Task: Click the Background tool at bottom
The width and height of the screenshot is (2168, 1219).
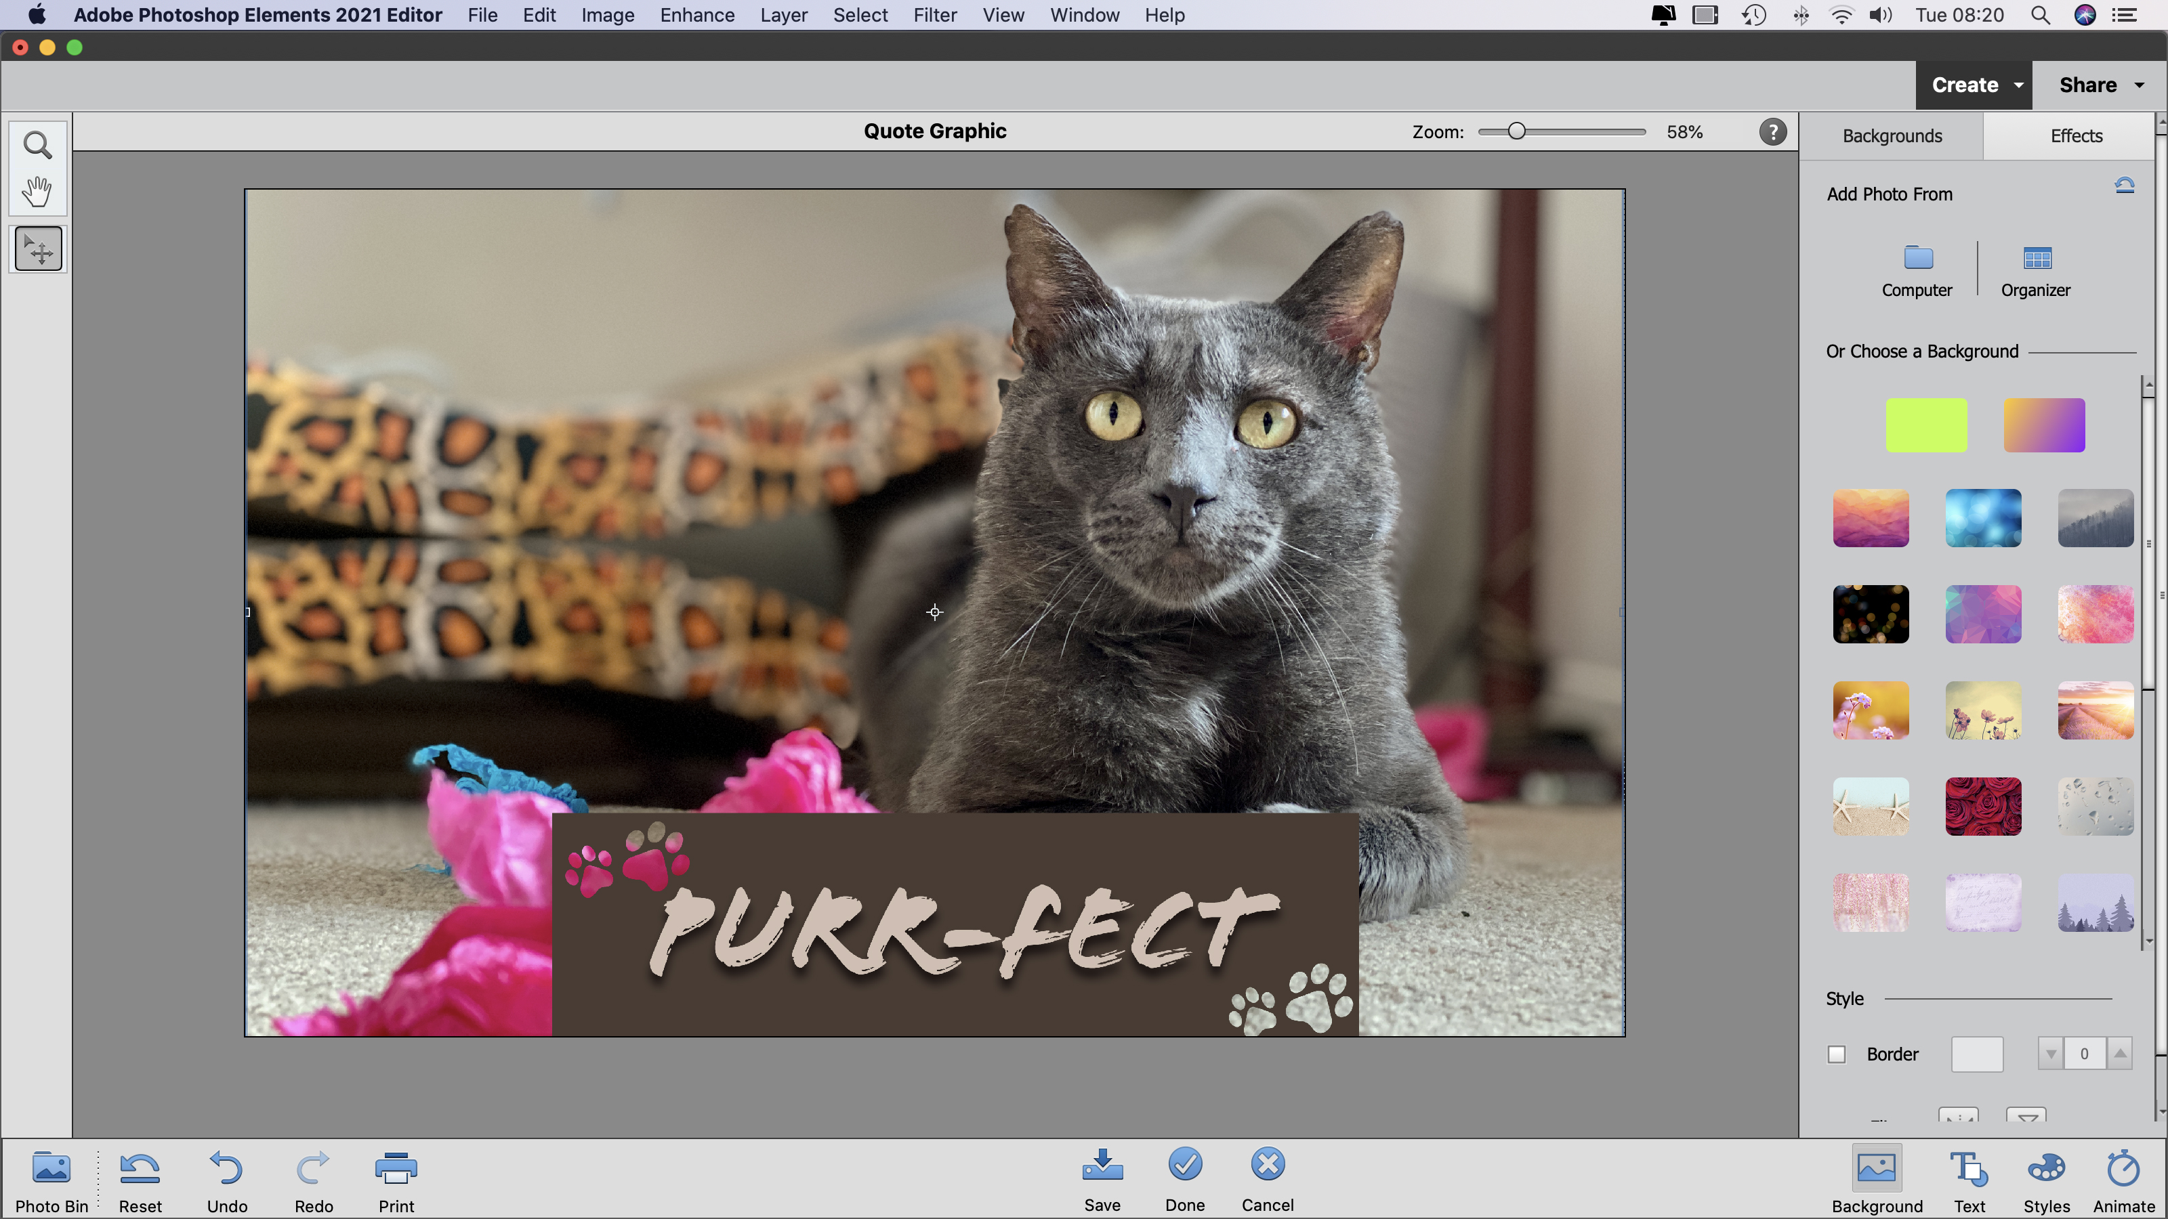Action: click(1876, 1176)
